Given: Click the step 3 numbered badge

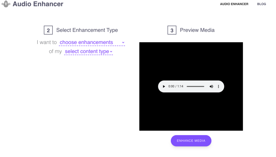Looking at the screenshot, I should pyautogui.click(x=172, y=30).
